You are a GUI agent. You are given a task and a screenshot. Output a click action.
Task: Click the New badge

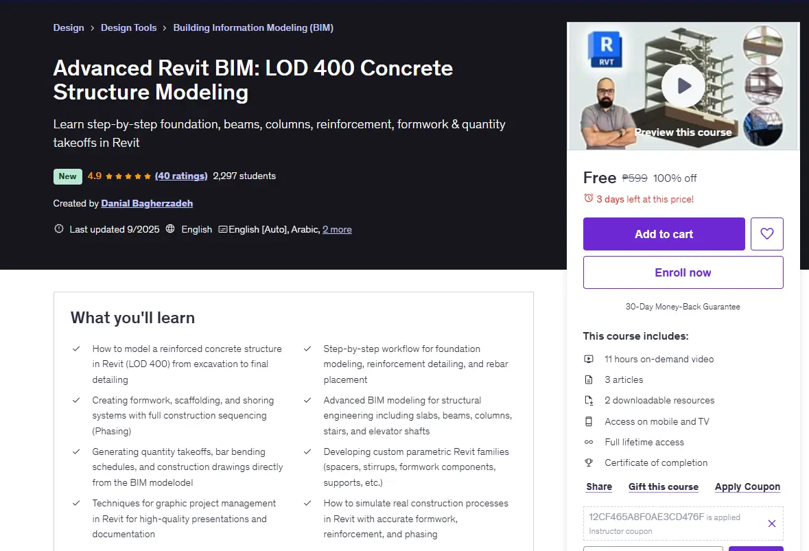[68, 176]
